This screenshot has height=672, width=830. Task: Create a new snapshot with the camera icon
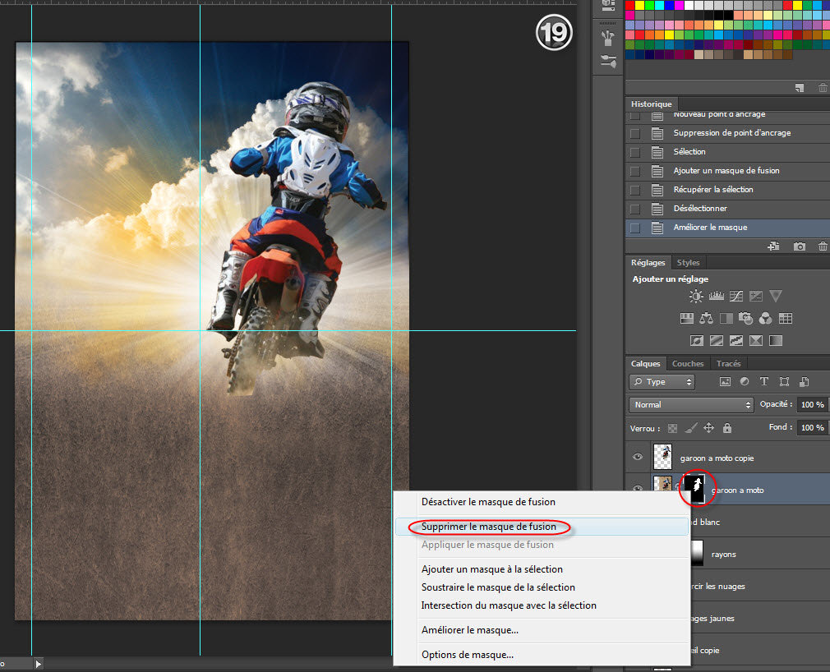click(799, 246)
